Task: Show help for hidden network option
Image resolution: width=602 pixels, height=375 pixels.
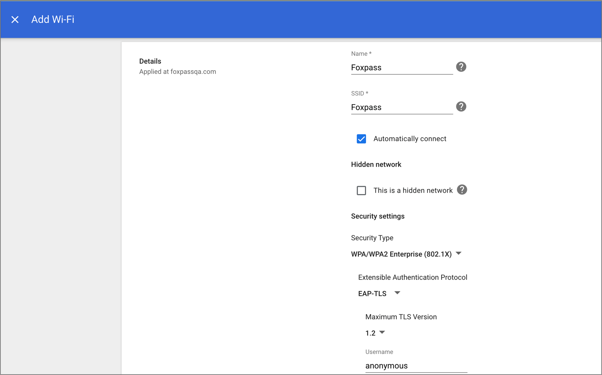Action: click(462, 190)
